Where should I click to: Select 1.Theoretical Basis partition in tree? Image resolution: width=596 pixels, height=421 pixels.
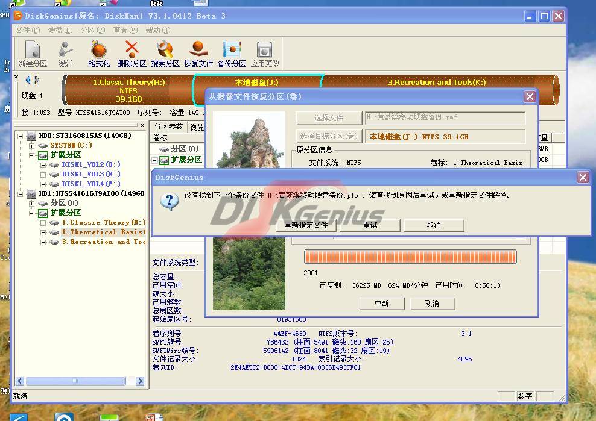tap(104, 232)
